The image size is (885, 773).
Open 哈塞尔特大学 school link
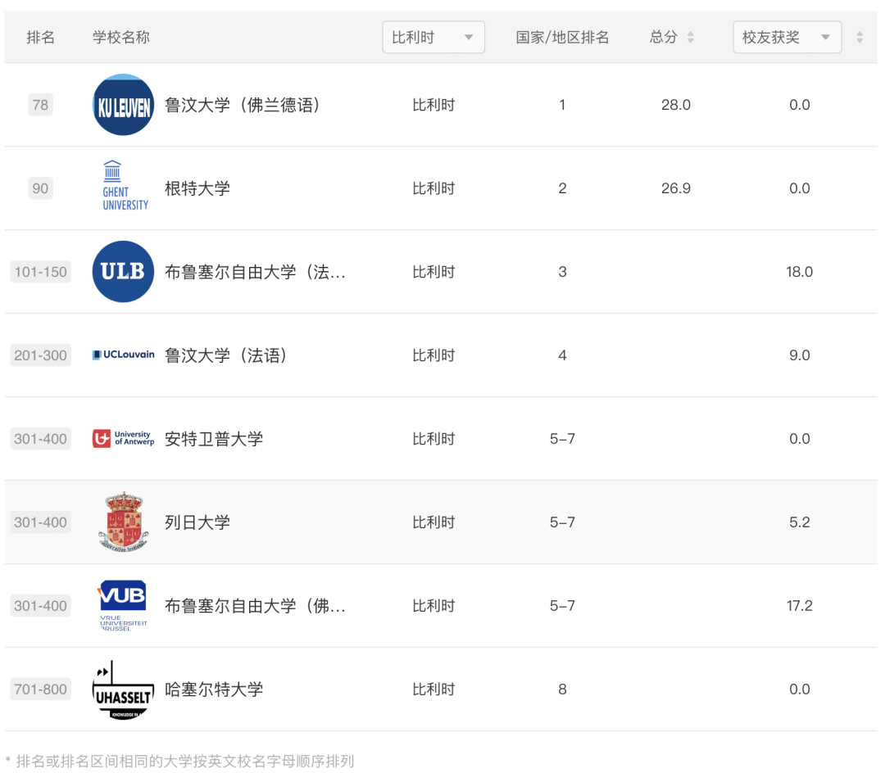point(214,689)
